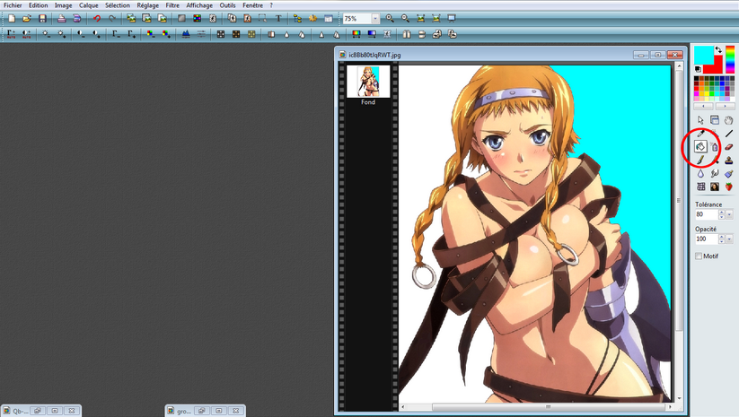The width and height of the screenshot is (739, 417).
Task: Save the image with floppy icon
Action: [x=42, y=18]
